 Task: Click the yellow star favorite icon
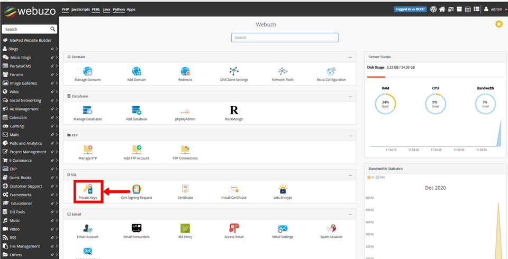pyautogui.click(x=498, y=24)
